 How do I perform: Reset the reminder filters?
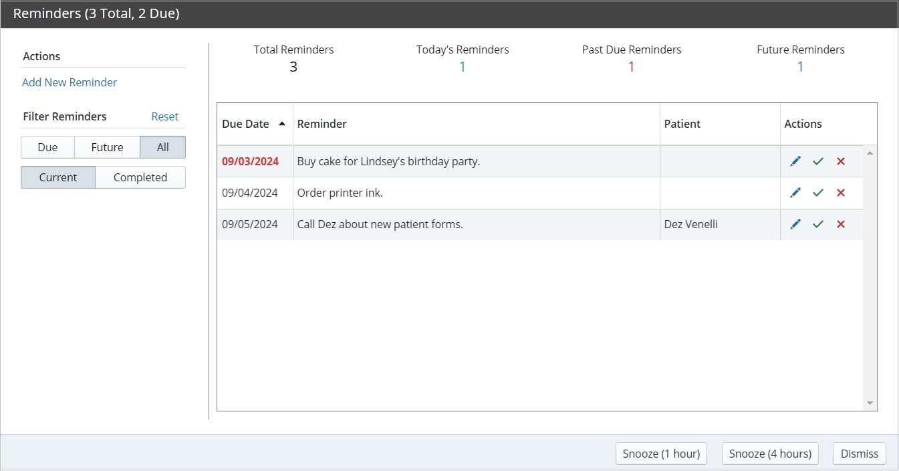[164, 116]
